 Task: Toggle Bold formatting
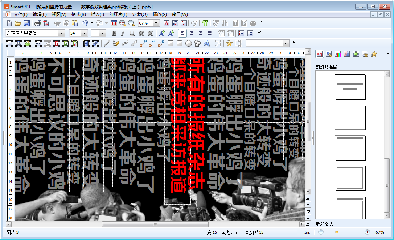(114, 33)
